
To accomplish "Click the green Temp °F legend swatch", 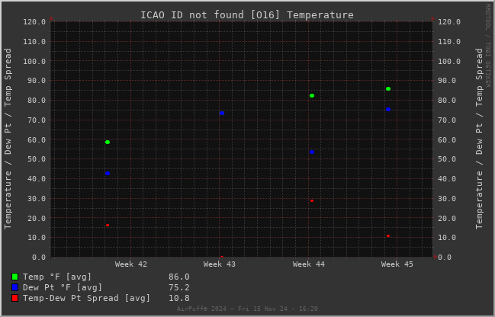I will (x=14, y=277).
